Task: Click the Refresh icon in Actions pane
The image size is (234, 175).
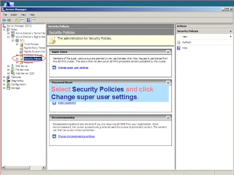Action: tap(179, 42)
